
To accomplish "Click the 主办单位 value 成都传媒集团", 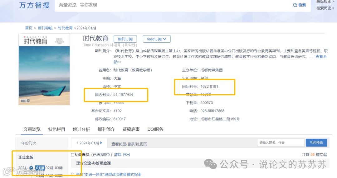I will [212, 70].
